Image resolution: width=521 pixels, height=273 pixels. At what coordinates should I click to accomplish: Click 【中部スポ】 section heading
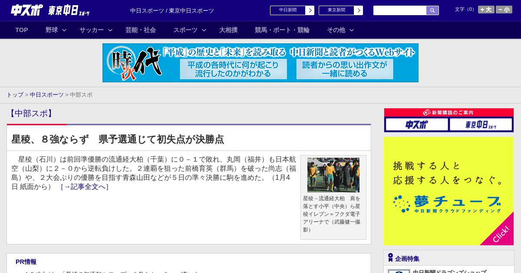click(x=30, y=114)
